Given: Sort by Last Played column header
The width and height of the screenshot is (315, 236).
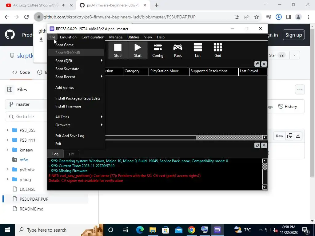Looking at the screenshot, I should coord(253,71).
